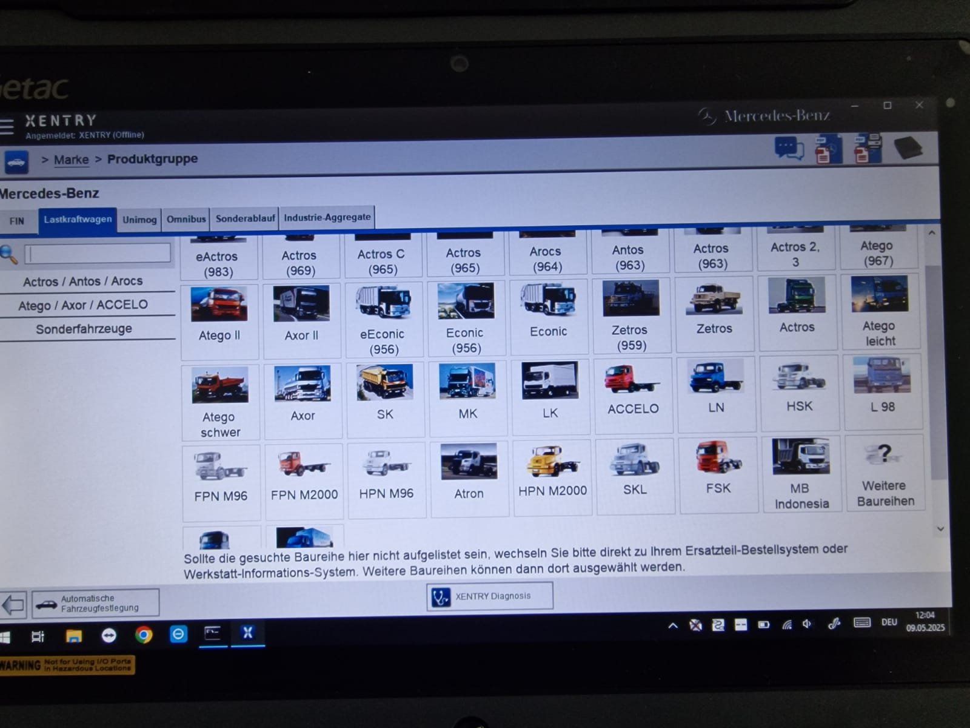Open the Omnibus tab

click(186, 218)
